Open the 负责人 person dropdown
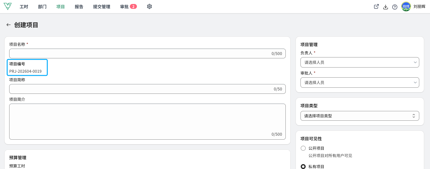 click(360, 62)
